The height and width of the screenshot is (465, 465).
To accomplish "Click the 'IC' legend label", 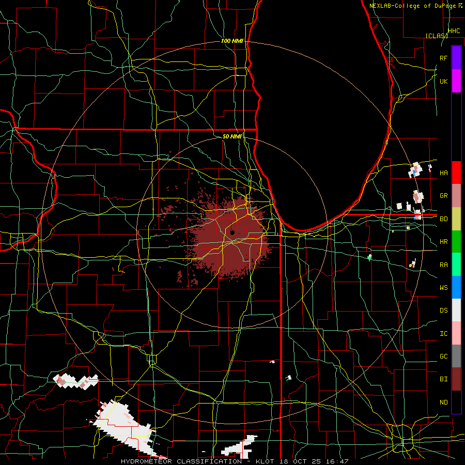I will (443, 334).
